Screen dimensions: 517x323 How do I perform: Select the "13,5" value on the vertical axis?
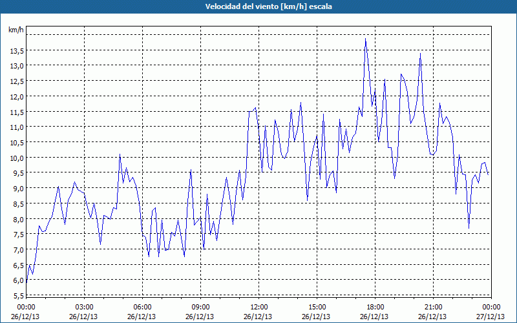pyautogui.click(x=17, y=50)
